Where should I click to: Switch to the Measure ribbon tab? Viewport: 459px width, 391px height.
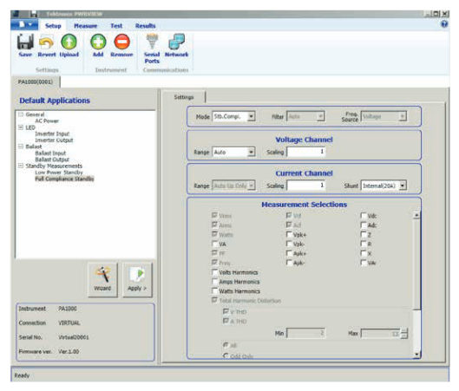86,26
